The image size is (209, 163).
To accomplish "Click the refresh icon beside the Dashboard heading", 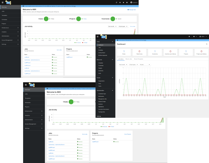I will (x=207, y=44).
